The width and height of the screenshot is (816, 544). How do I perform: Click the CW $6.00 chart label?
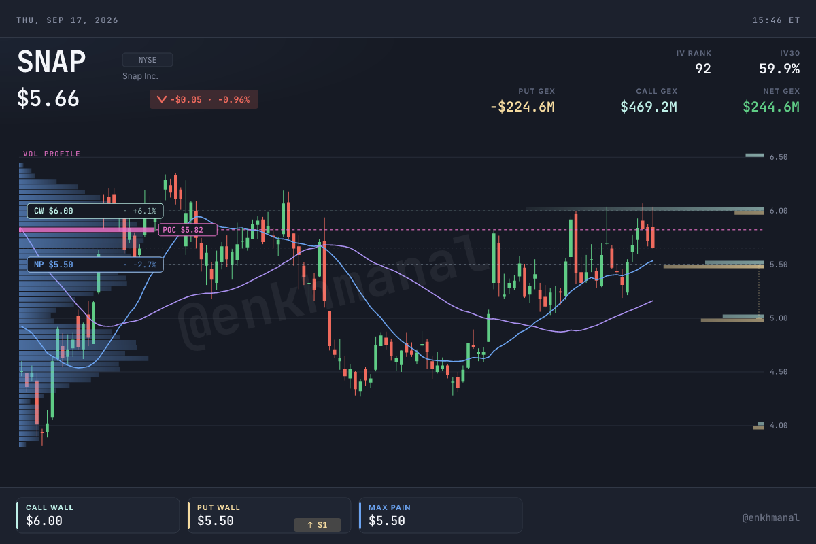click(95, 211)
